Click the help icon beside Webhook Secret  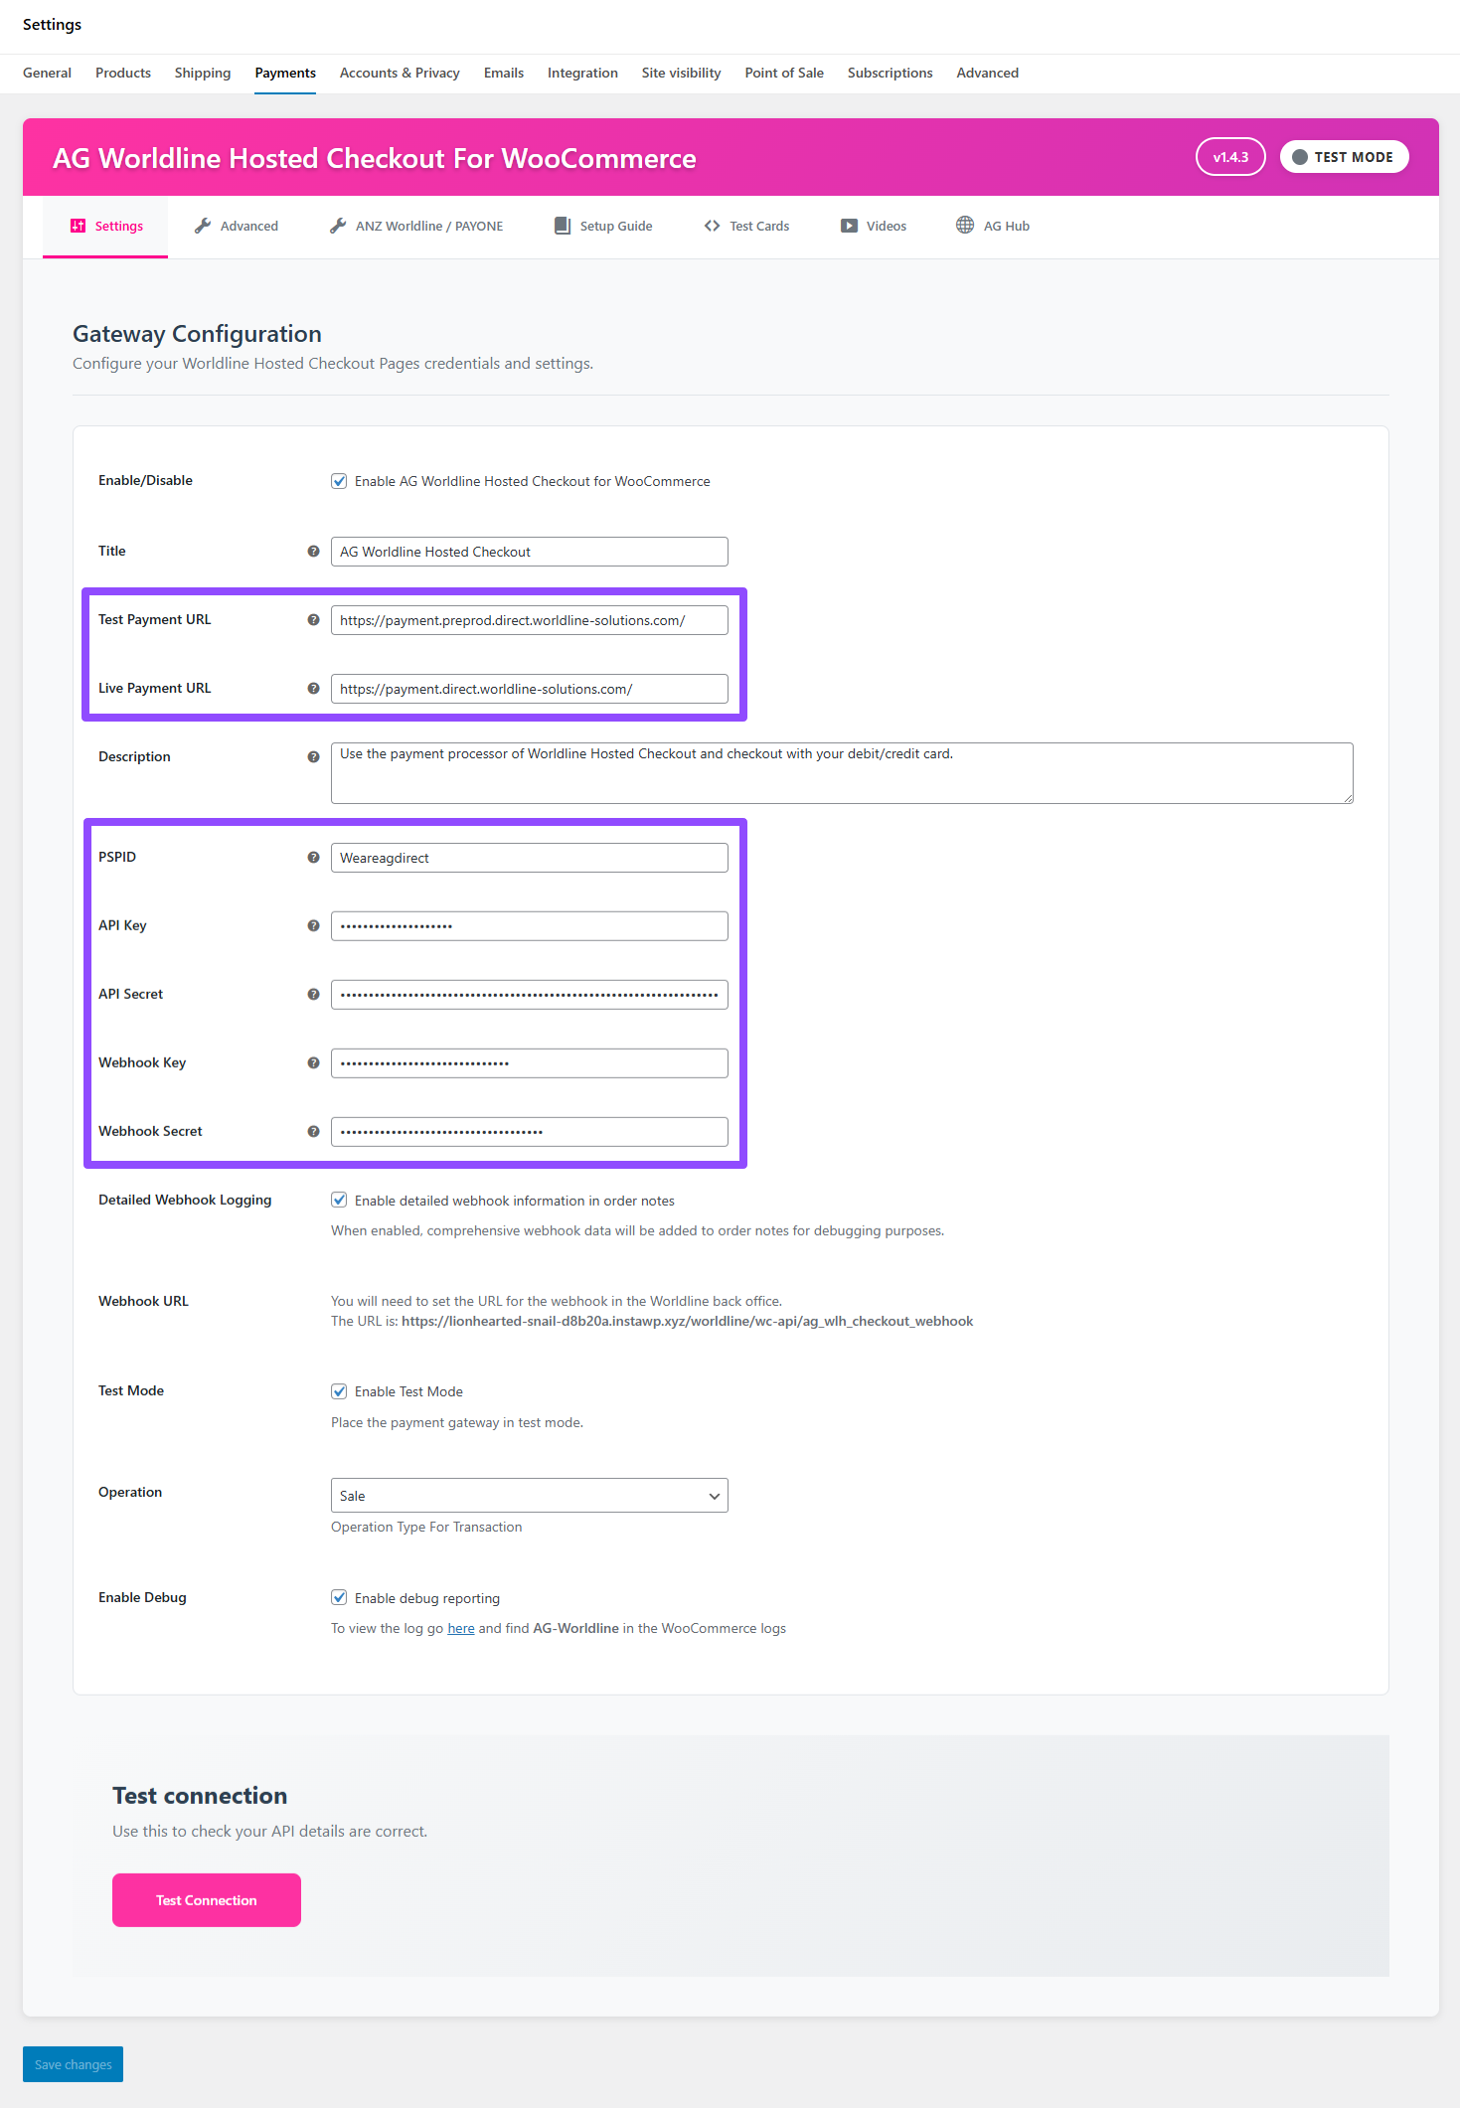[x=313, y=1132]
